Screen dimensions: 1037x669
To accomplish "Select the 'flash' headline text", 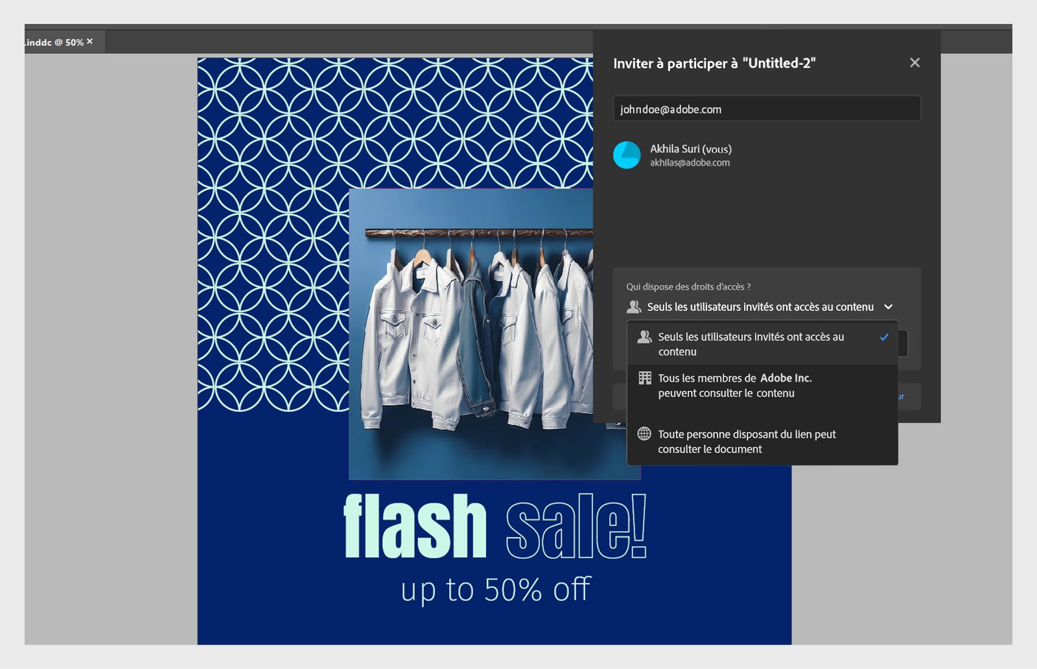I will pyautogui.click(x=415, y=526).
